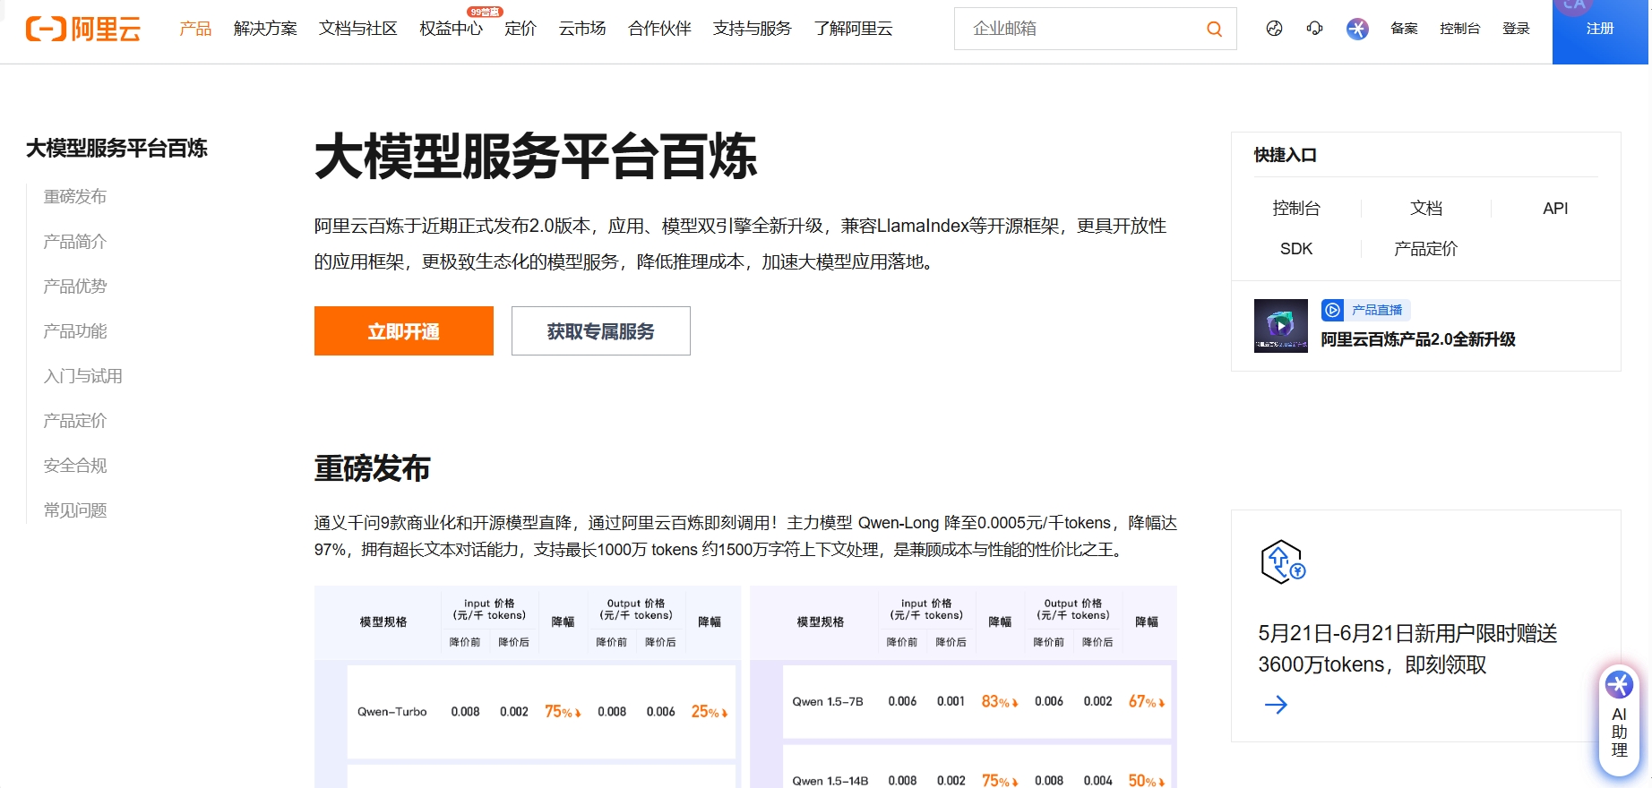Click the 获取专属服务 button
Screen dimensions: 1652x788
pyautogui.click(x=601, y=331)
